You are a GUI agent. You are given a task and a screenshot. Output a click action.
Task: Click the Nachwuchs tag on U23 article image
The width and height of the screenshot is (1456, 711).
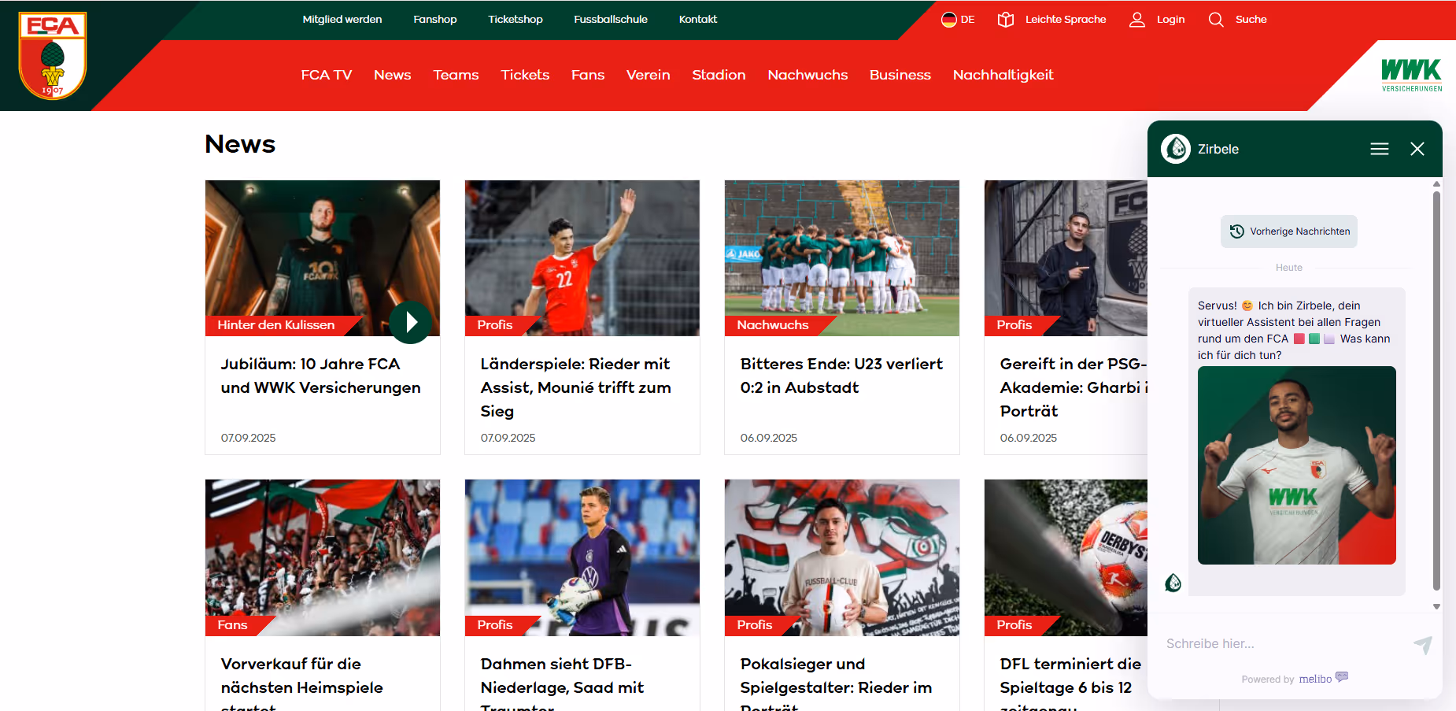pos(773,325)
